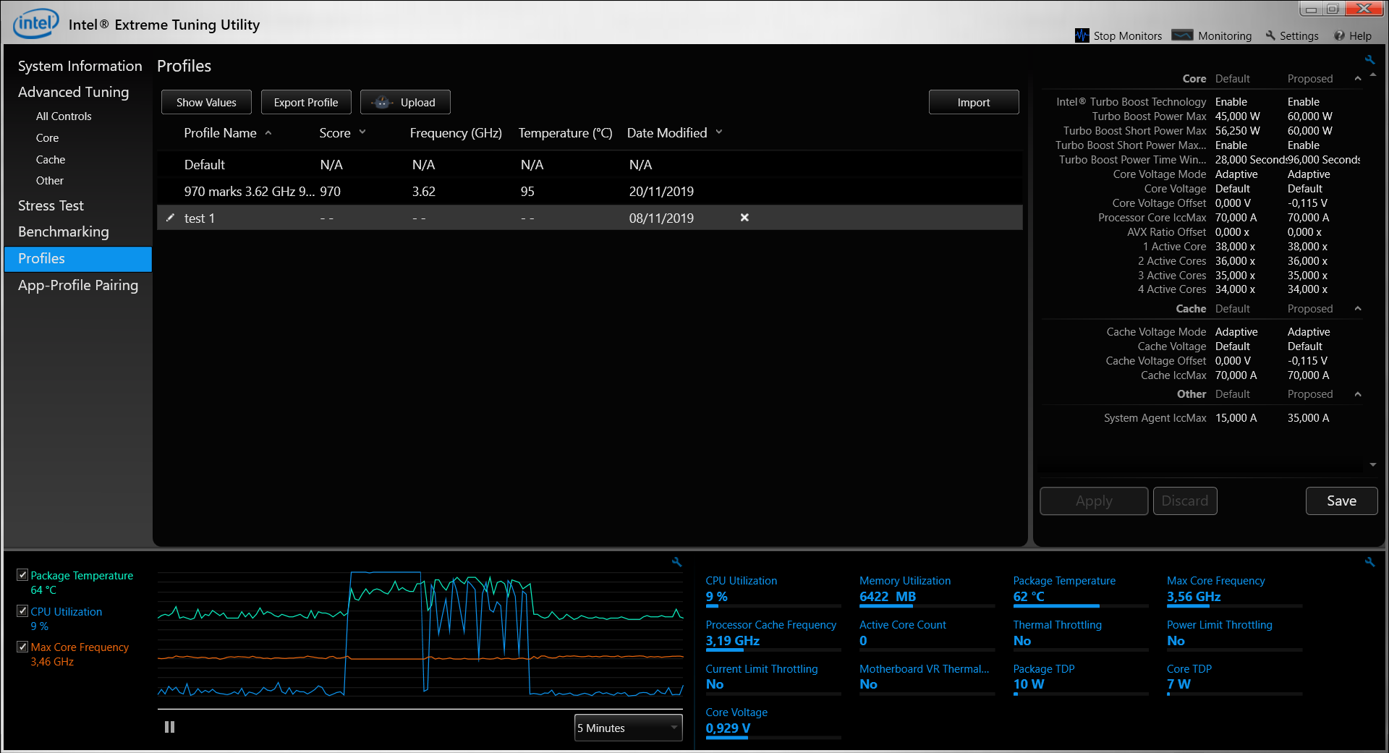Select All Controls under Advanced Tuning

tap(64, 116)
